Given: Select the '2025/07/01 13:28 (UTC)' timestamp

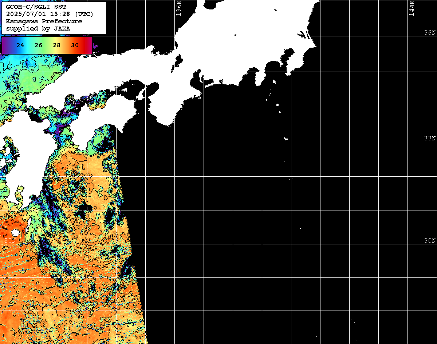Looking at the screenshot, I should pos(50,14).
